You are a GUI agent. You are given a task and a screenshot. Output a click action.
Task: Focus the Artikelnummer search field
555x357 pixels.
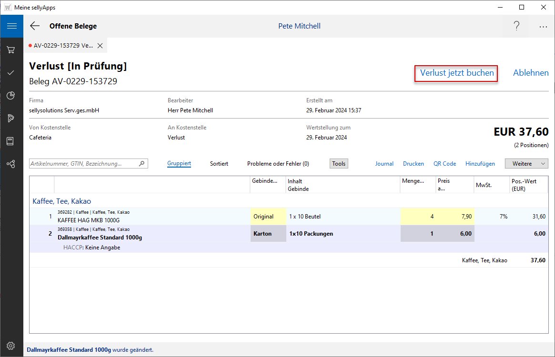[x=84, y=163]
